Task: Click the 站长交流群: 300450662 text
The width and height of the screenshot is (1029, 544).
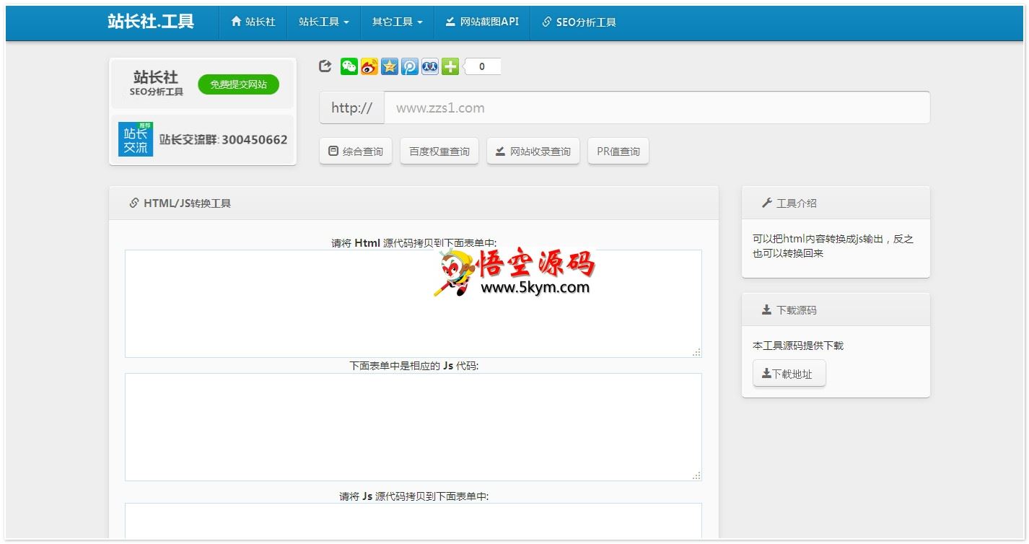Action: coord(223,140)
